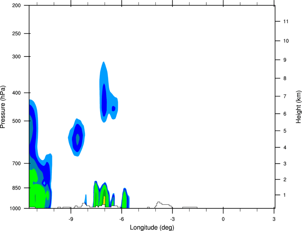Click the 2 km height label
302x231 pixels.
pyautogui.click(x=285, y=179)
